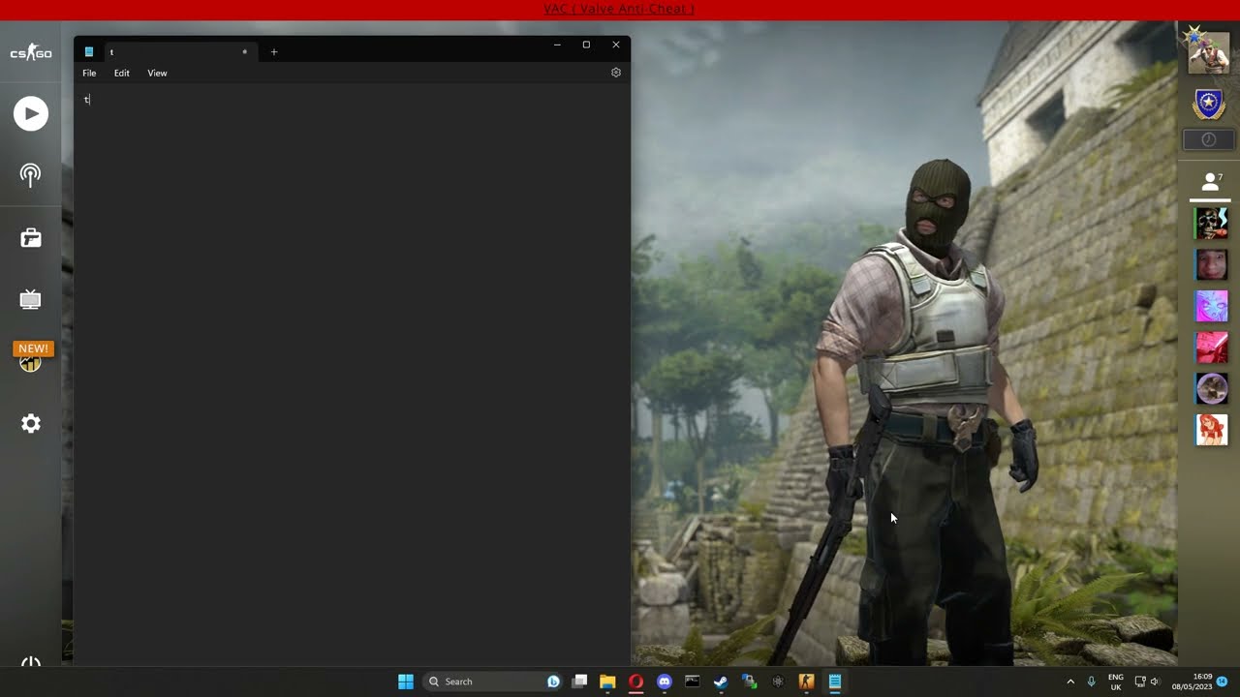Open the Notepad Edit menu
This screenshot has height=697, width=1240.
(122, 73)
